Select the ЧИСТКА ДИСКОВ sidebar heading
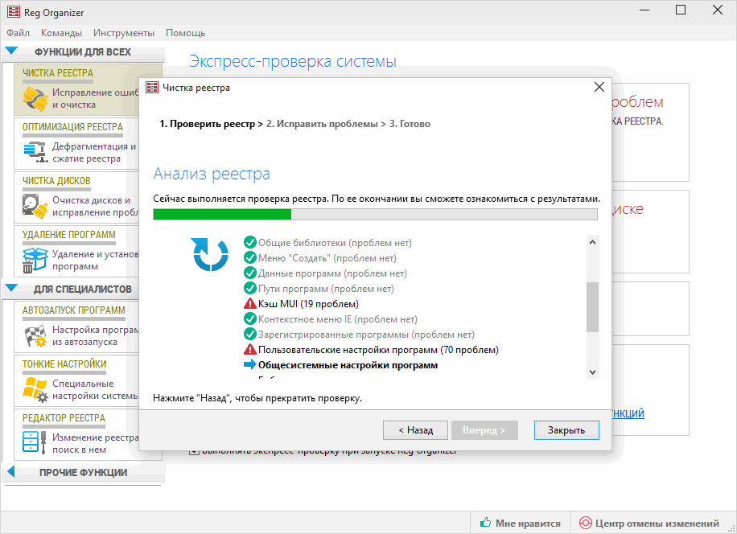The width and height of the screenshot is (737, 534). pos(56,181)
